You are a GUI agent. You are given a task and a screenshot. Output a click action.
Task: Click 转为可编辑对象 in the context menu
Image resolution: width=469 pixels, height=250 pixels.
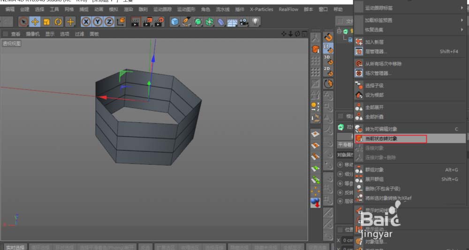(381, 129)
